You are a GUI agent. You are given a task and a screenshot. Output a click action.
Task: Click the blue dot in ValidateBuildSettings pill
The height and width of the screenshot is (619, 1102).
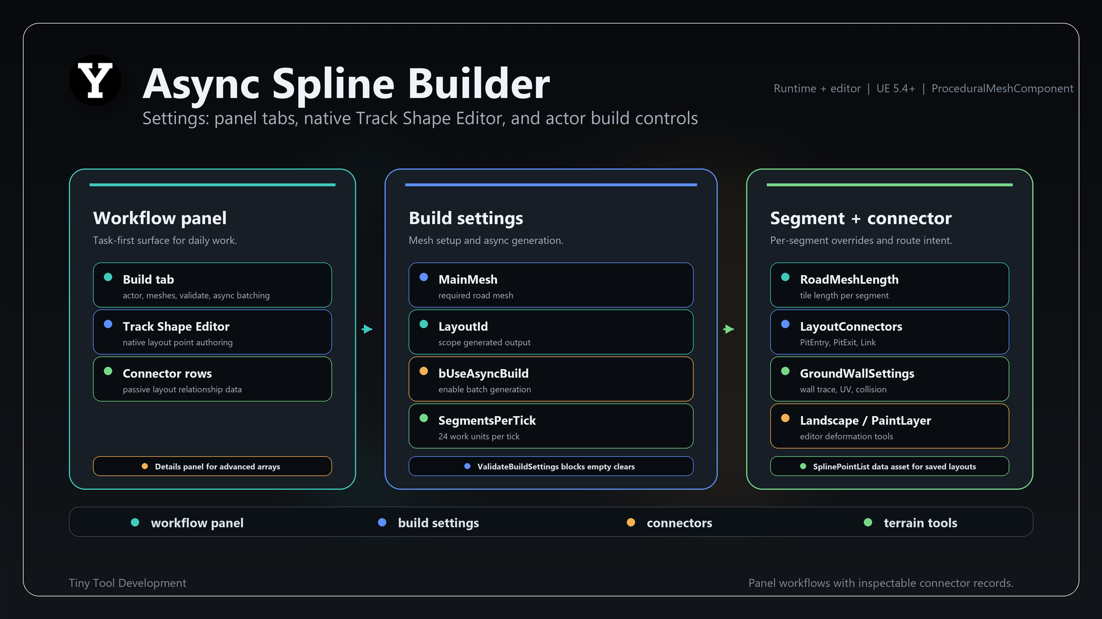[467, 466]
